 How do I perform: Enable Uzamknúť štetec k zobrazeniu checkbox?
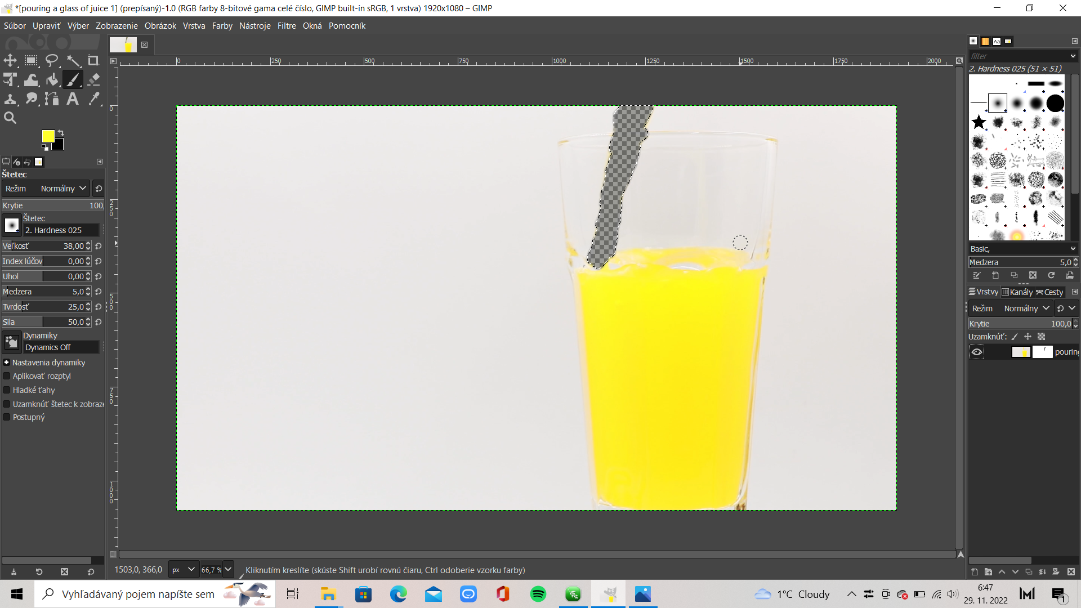coord(7,404)
